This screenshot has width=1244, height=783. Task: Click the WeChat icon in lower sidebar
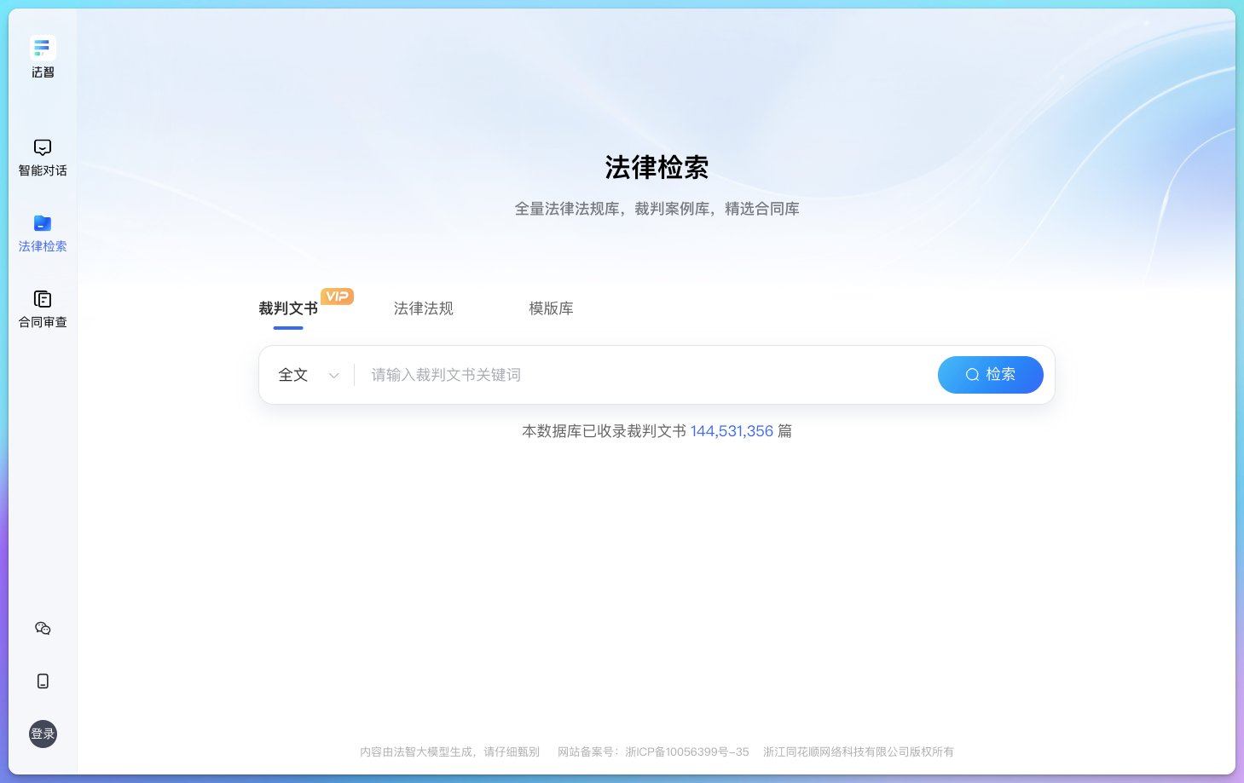click(x=42, y=628)
